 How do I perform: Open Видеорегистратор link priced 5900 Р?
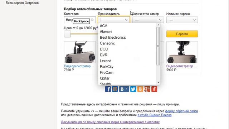181,66
